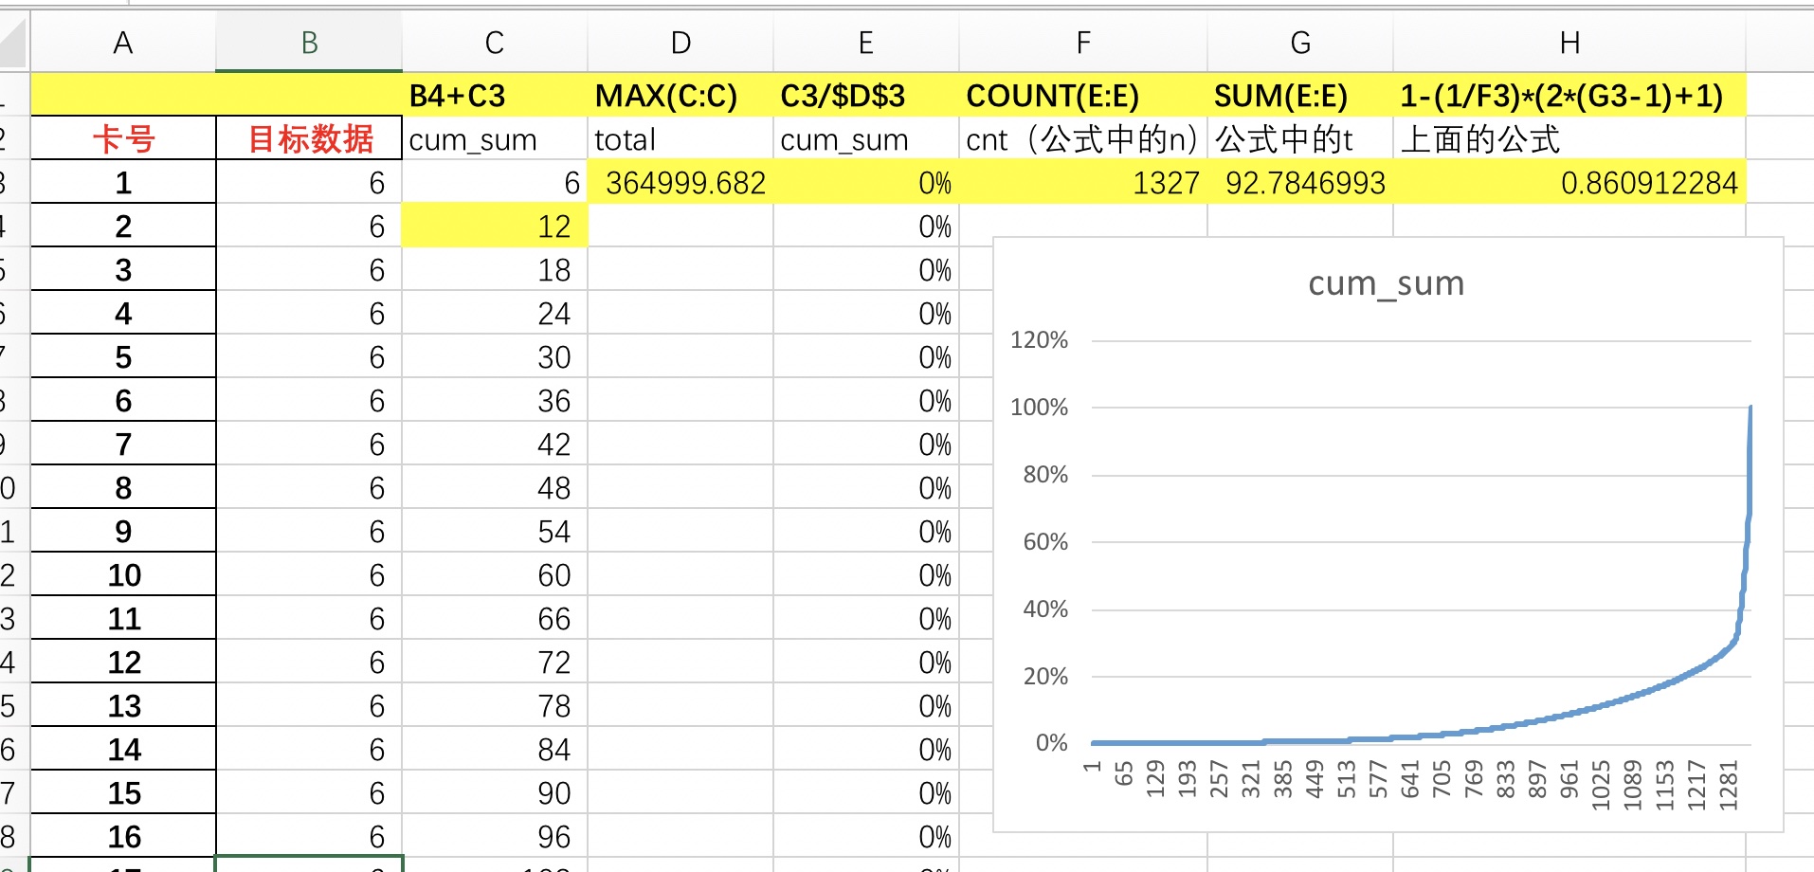Click the 120% axis label in chart
The width and height of the screenshot is (1814, 872).
click(x=1039, y=339)
